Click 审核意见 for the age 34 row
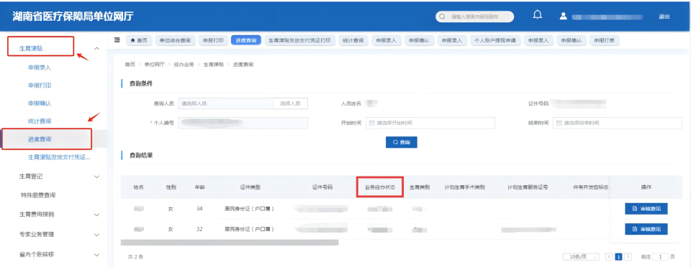691x267 pixels. 646,209
